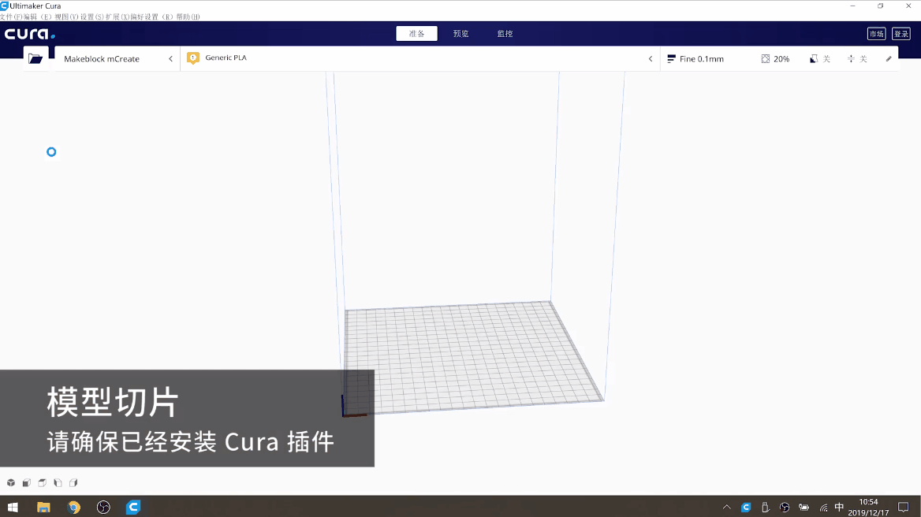Image resolution: width=921 pixels, height=517 pixels.
Task: Click the Fine 0.1mm layer height icon
Action: [x=671, y=58]
